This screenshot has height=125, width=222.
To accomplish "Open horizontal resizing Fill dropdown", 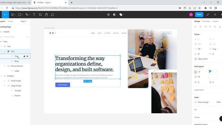I will pyautogui.click(x=200, y=49).
